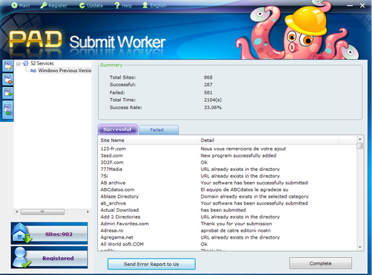This screenshot has width=372, height=275.
Task: Select the 3D2F.com row
Action: coord(227,162)
